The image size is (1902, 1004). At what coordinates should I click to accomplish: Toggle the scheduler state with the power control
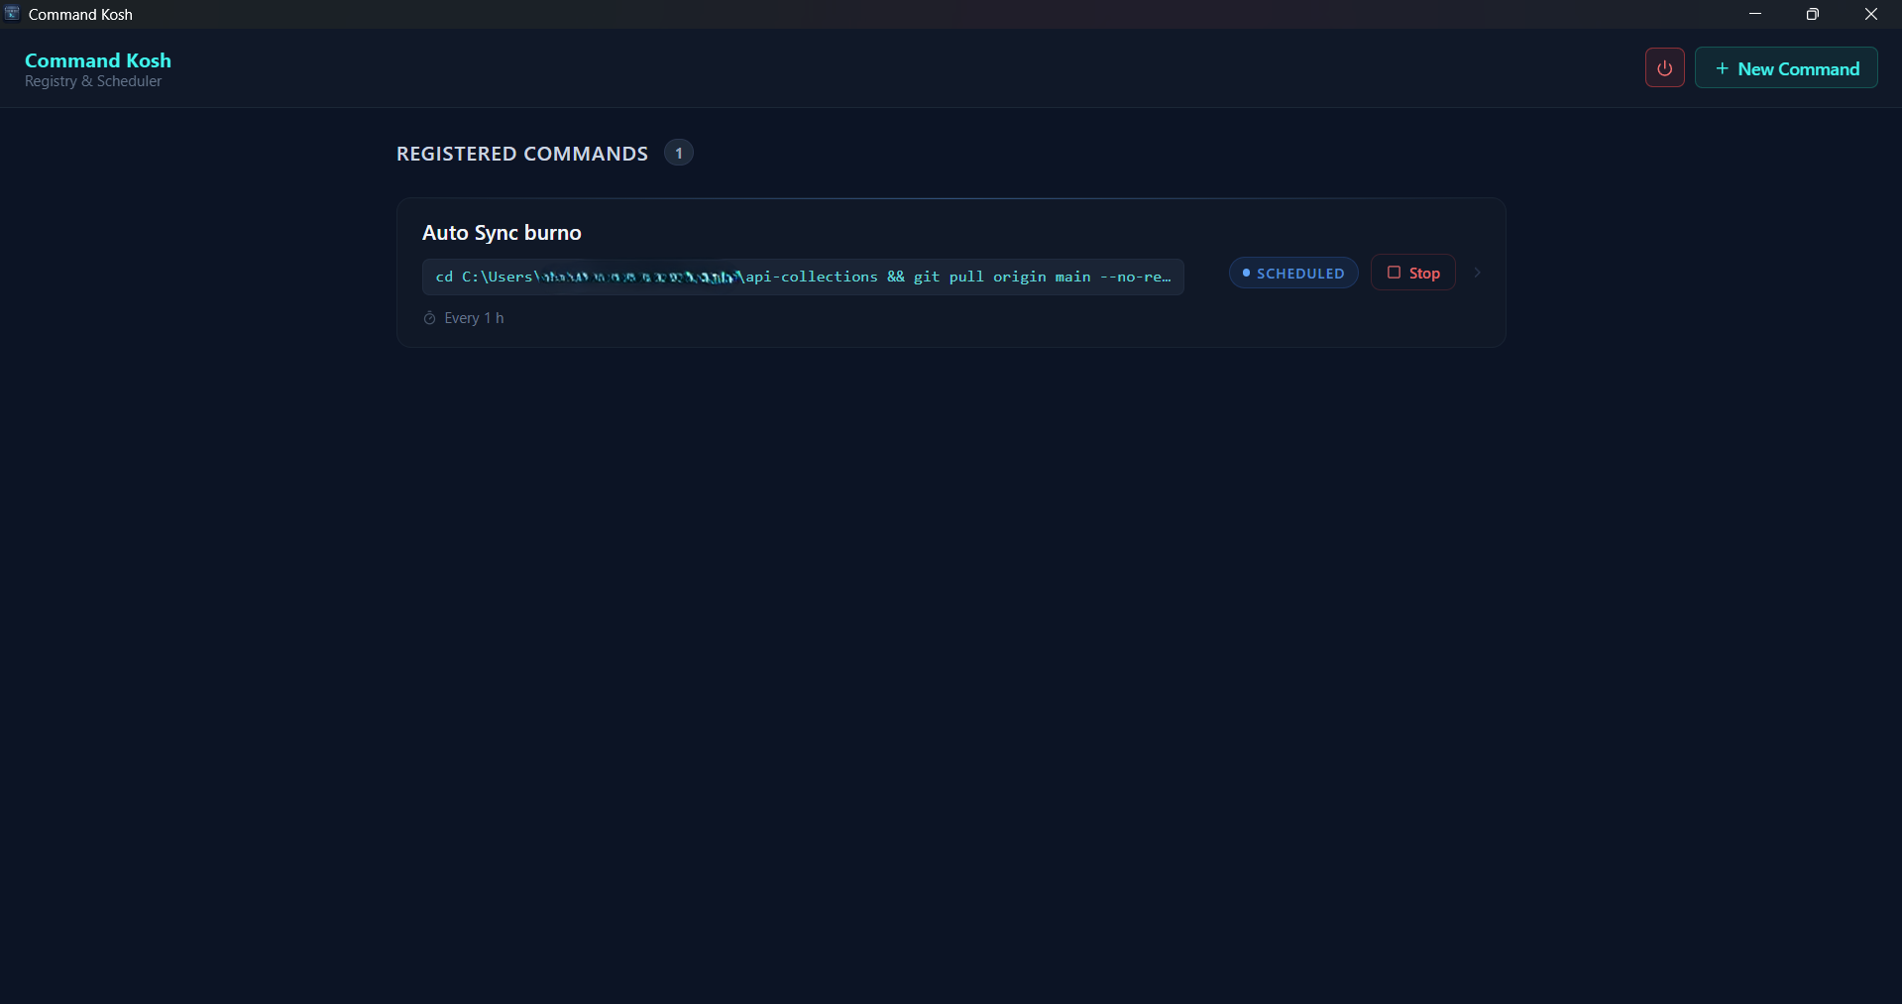point(1664,67)
